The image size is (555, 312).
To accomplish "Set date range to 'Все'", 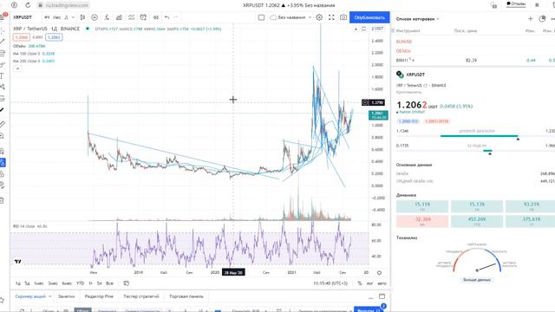I will click(110, 283).
